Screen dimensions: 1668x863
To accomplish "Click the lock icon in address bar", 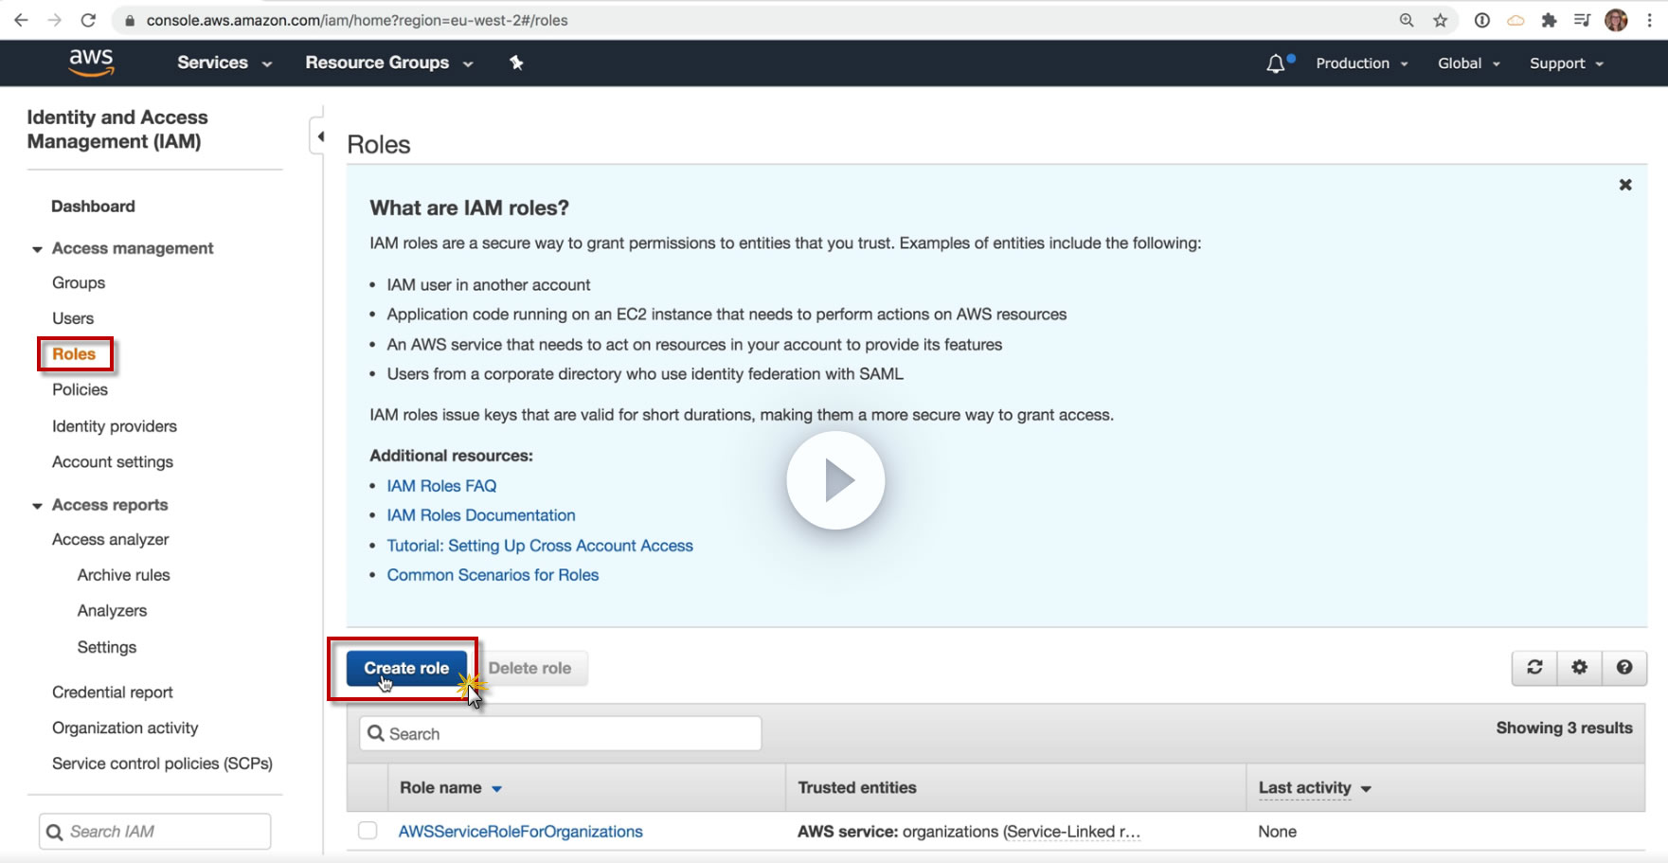I will pos(130,20).
